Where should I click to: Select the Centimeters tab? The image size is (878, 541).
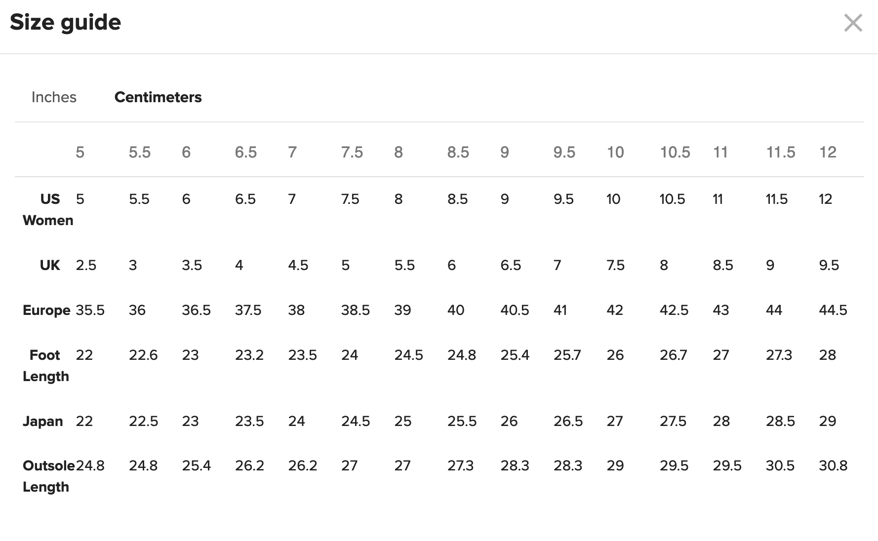(158, 97)
